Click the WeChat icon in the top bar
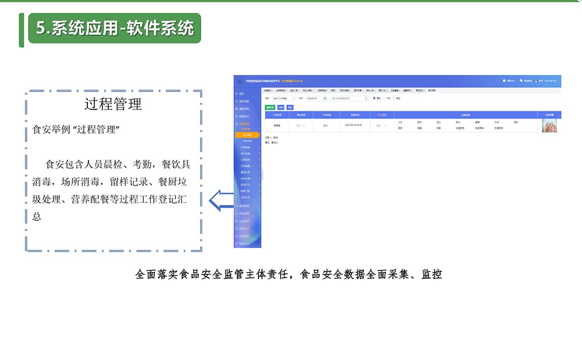The width and height of the screenshot is (582, 360). 520,81
